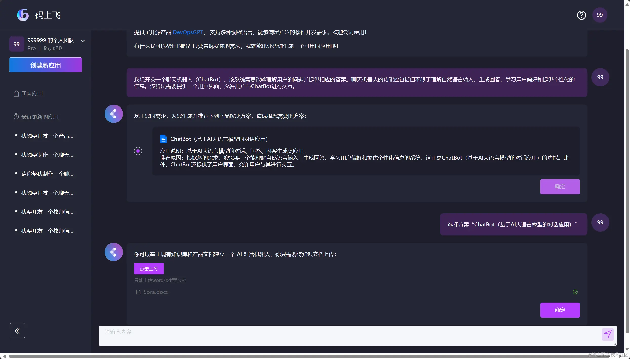Open 团队应用 in the sidebar

(x=32, y=94)
